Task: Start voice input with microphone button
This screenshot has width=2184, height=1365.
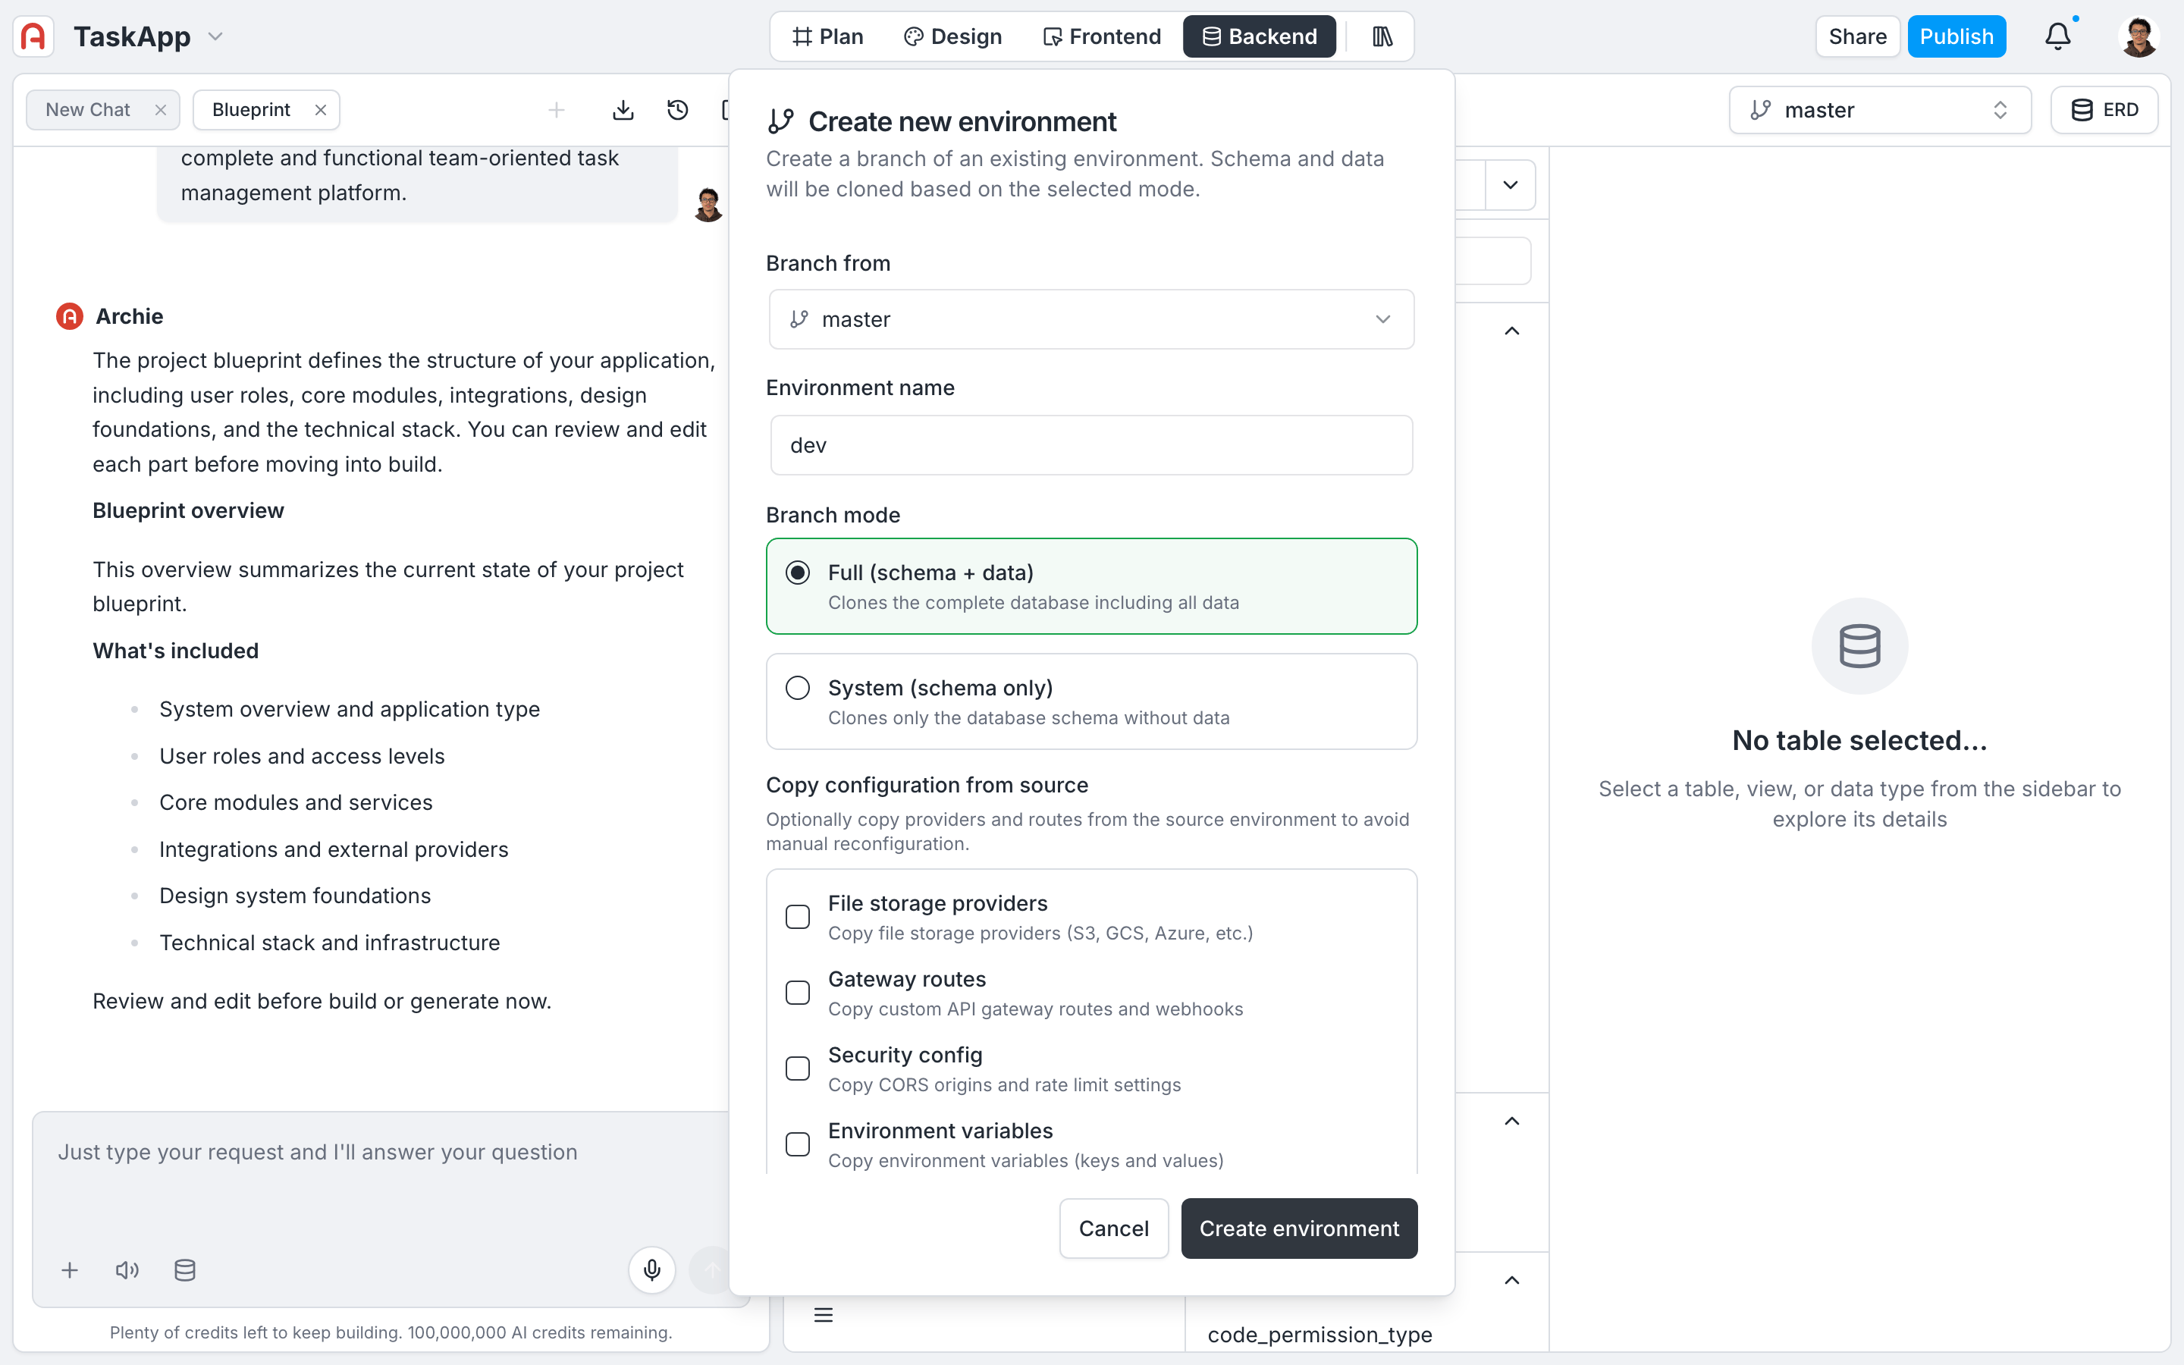Action: click(651, 1270)
